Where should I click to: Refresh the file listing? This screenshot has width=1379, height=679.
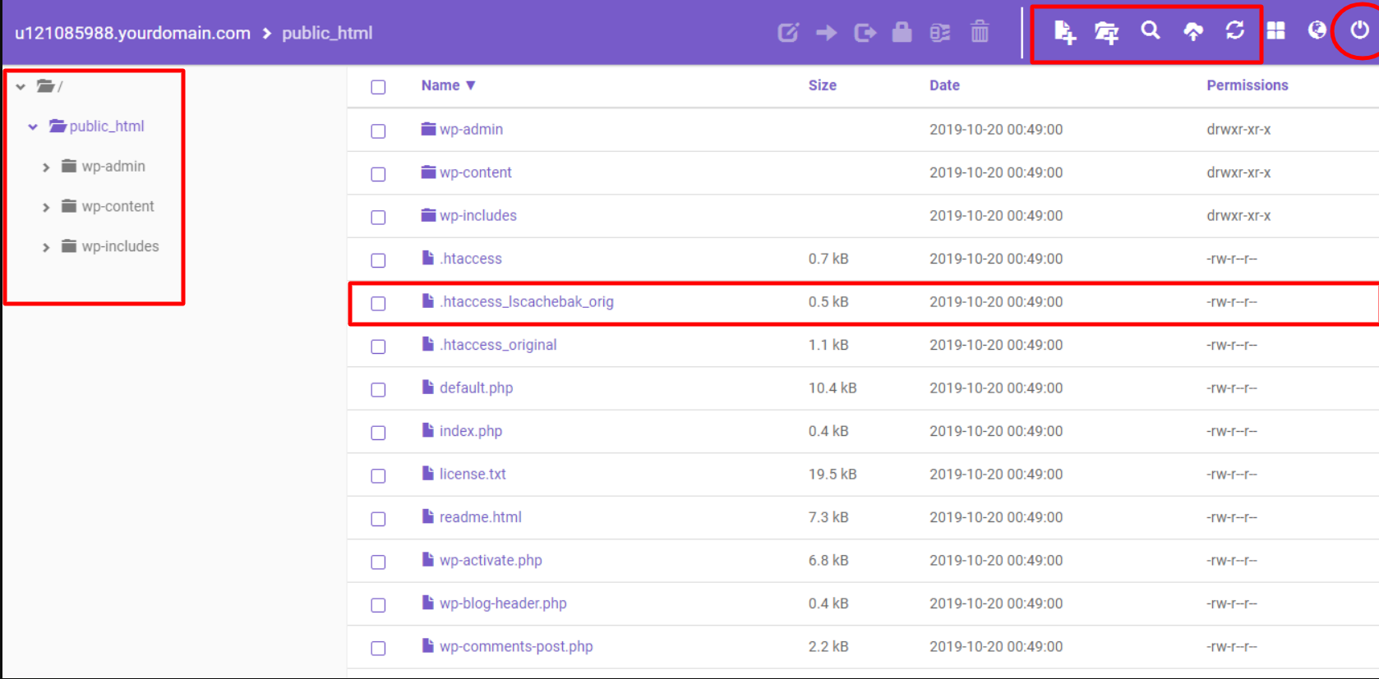tap(1234, 31)
